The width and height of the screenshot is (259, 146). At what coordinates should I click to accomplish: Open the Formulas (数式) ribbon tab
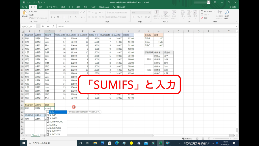point(63,7)
